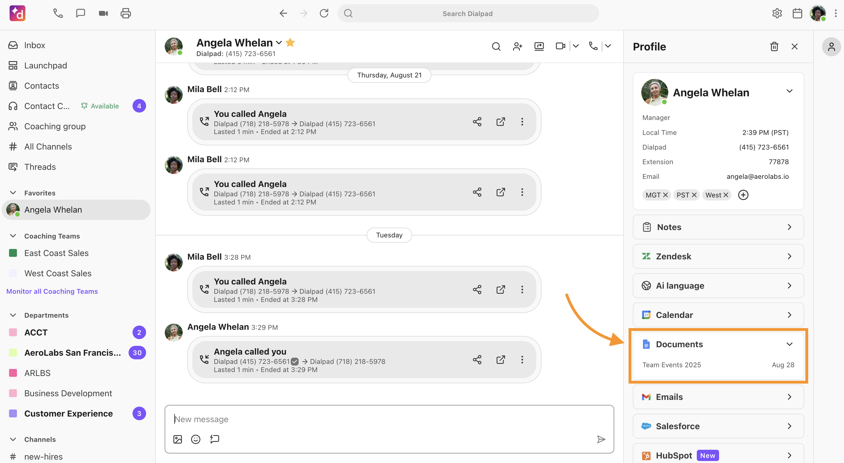Send the message with arrow icon
The width and height of the screenshot is (844, 463).
(x=601, y=439)
